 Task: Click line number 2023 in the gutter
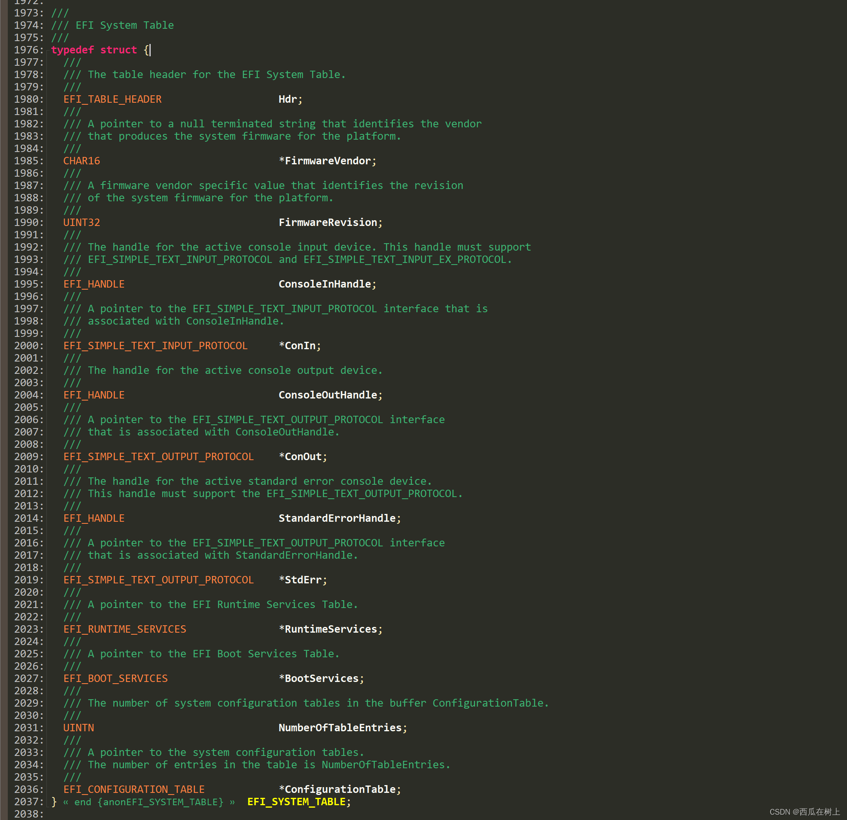click(28, 629)
